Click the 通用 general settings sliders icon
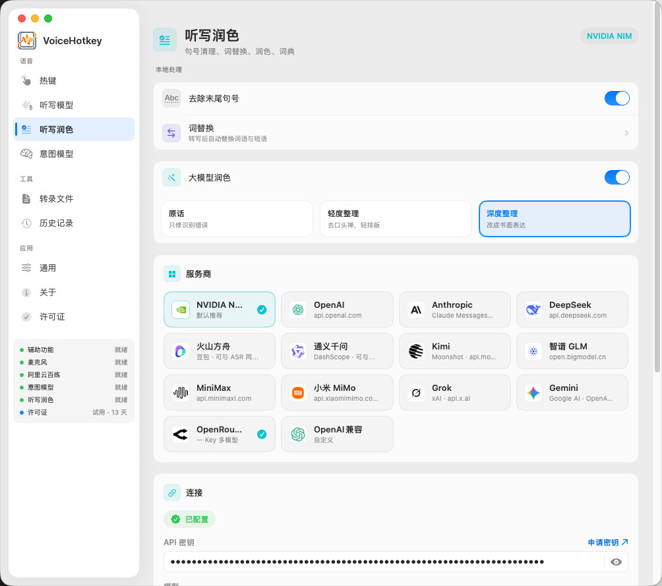The height and width of the screenshot is (586, 662). (26, 268)
